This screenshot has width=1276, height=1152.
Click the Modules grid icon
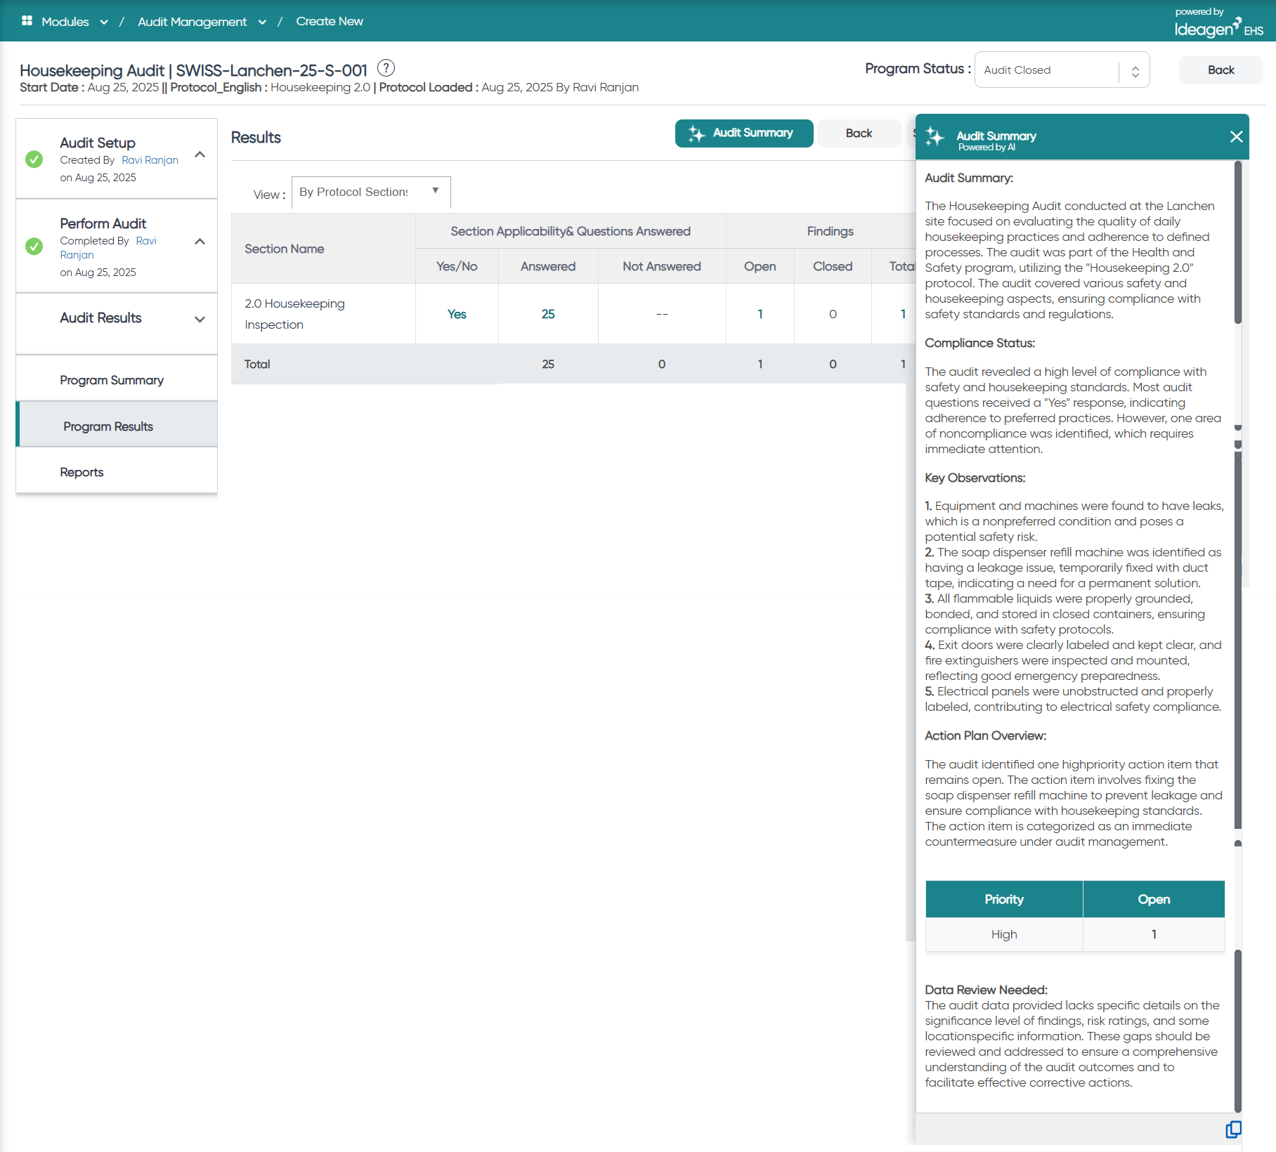pos(27,21)
